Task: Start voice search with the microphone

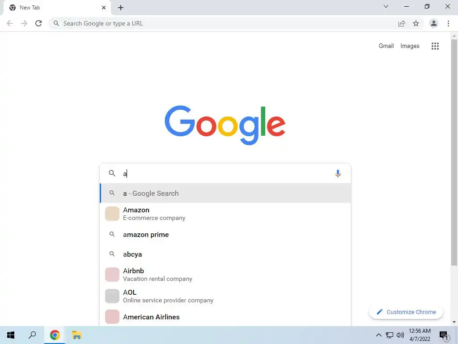Action: (338, 173)
